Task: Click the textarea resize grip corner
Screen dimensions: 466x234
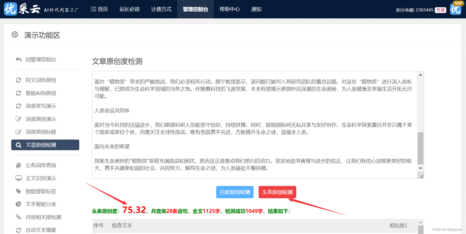Action: coord(421,176)
